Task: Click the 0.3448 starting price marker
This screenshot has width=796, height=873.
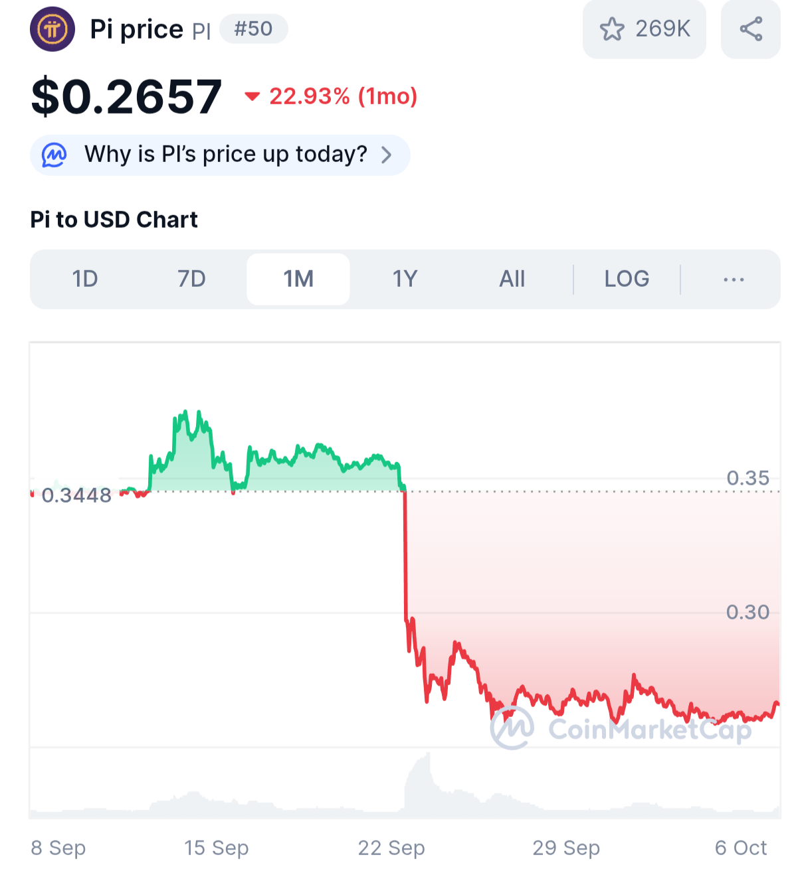Action: click(76, 495)
